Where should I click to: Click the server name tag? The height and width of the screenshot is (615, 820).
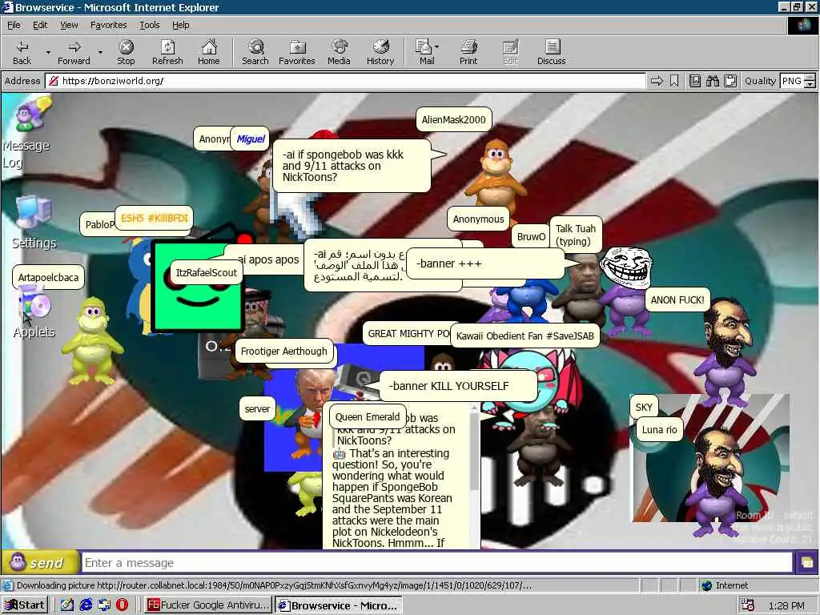click(257, 409)
